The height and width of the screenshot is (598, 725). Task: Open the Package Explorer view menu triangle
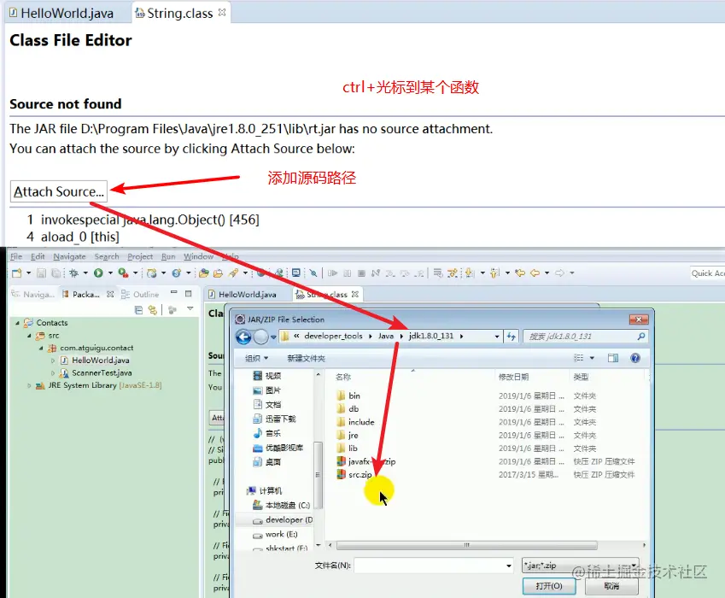[x=190, y=309]
